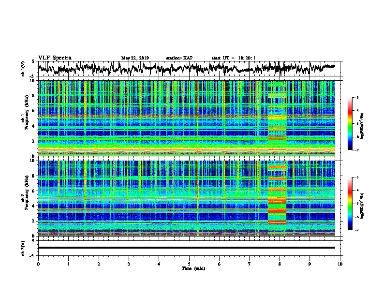Click the ch.1 "Frequency (kHz)" axis title
The height and width of the screenshot is (296, 383).
pos(27,112)
